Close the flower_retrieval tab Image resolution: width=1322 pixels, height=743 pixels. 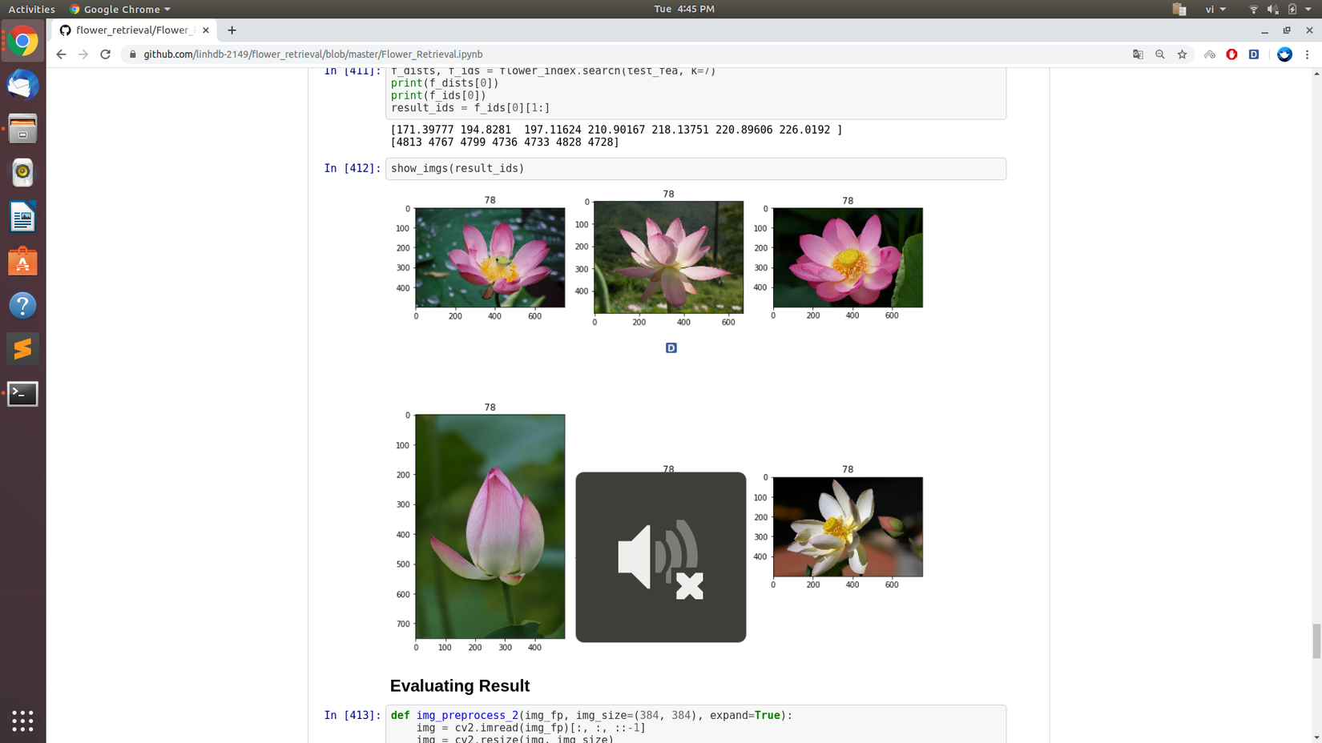[206, 30]
